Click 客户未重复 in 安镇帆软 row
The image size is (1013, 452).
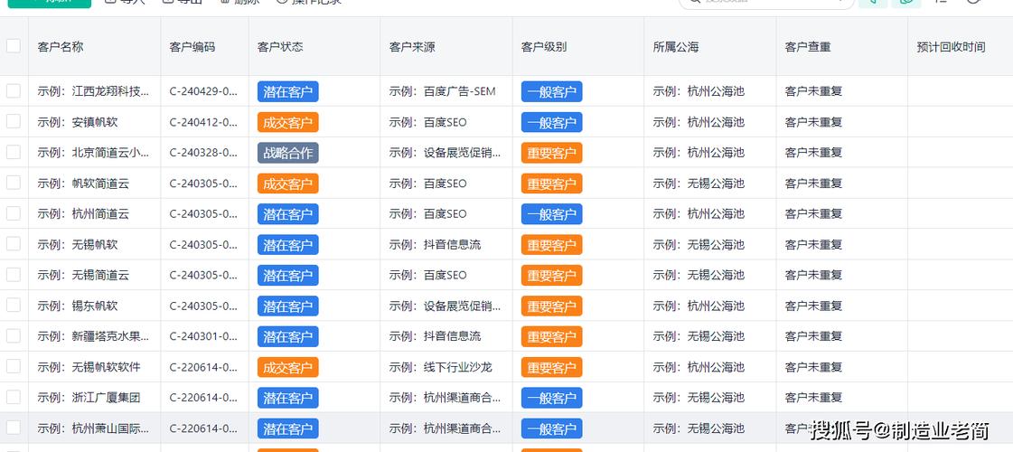(x=813, y=122)
